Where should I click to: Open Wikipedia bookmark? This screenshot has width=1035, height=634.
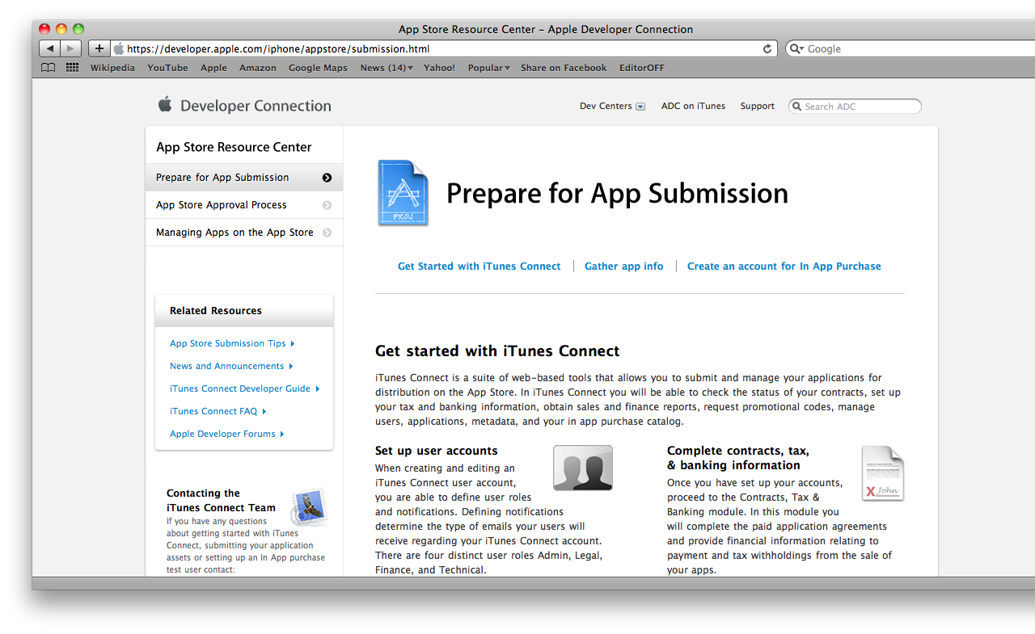[x=112, y=68]
